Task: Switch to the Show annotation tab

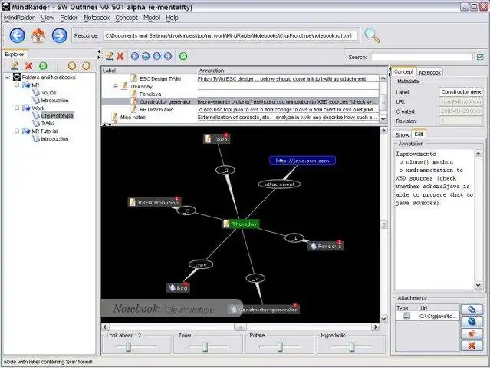Action: click(x=402, y=134)
